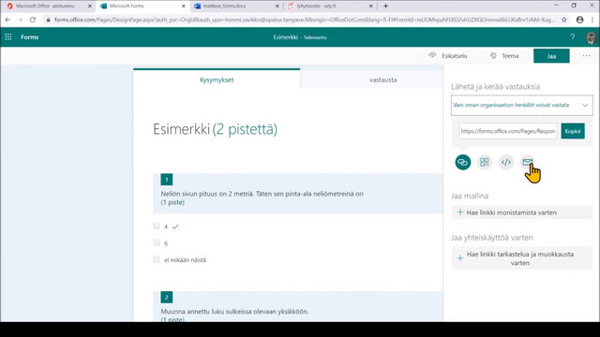Tick the checkbox for answer 6

(x=157, y=242)
